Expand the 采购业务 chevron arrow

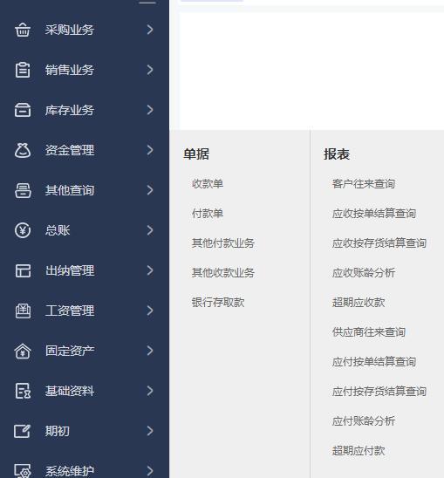(150, 30)
